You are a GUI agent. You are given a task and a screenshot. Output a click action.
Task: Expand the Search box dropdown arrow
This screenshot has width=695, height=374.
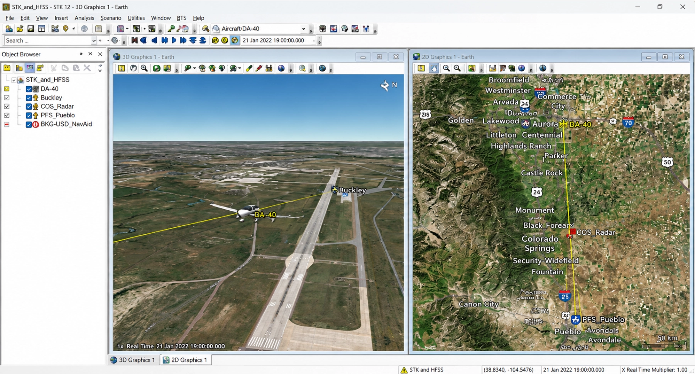pos(93,41)
